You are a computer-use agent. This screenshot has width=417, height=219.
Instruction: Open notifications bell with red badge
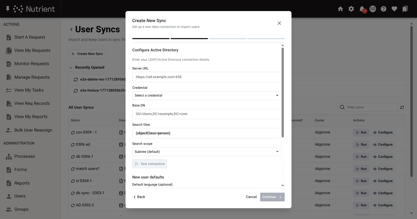[362, 9]
